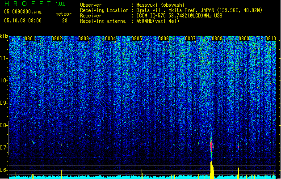
Task: Click the yellow power spike below 0802
Action: (61, 174)
